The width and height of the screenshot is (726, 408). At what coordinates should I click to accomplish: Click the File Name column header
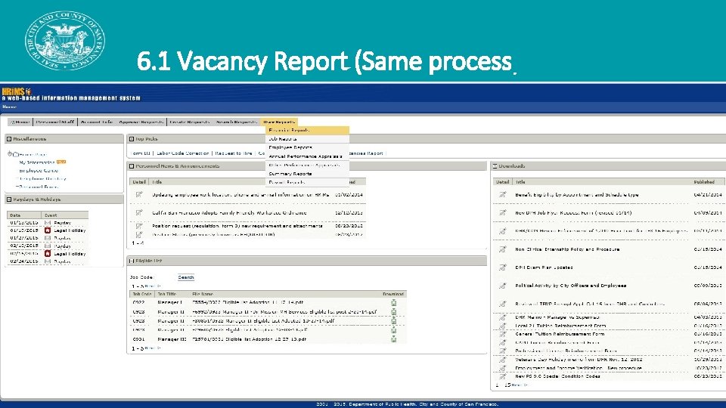click(x=203, y=294)
